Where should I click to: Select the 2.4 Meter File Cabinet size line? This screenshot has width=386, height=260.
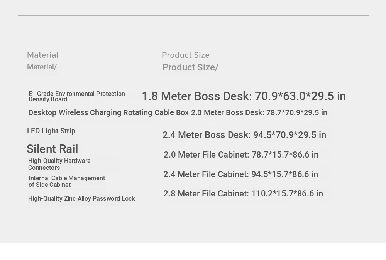point(240,174)
